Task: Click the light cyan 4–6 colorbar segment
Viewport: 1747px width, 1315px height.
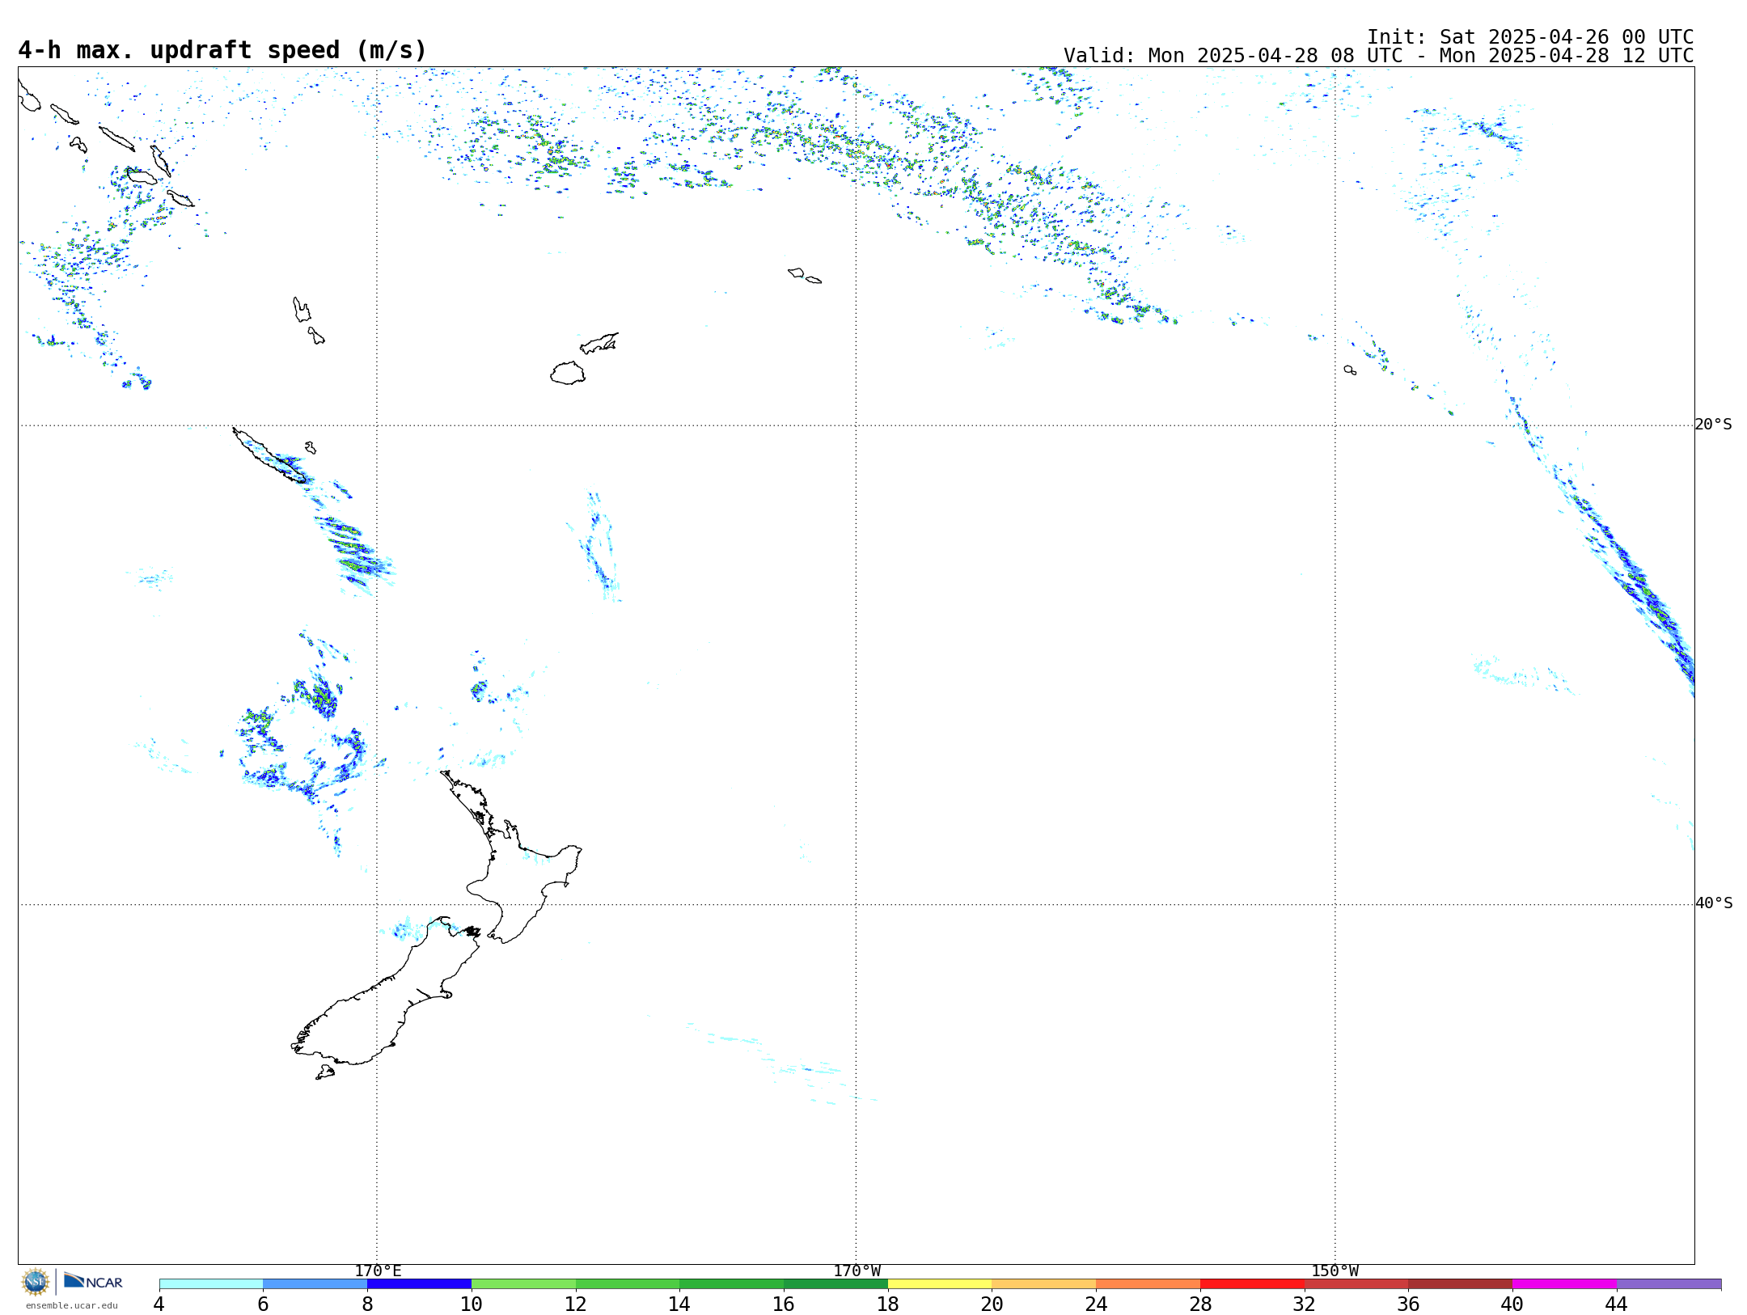Action: click(211, 1284)
